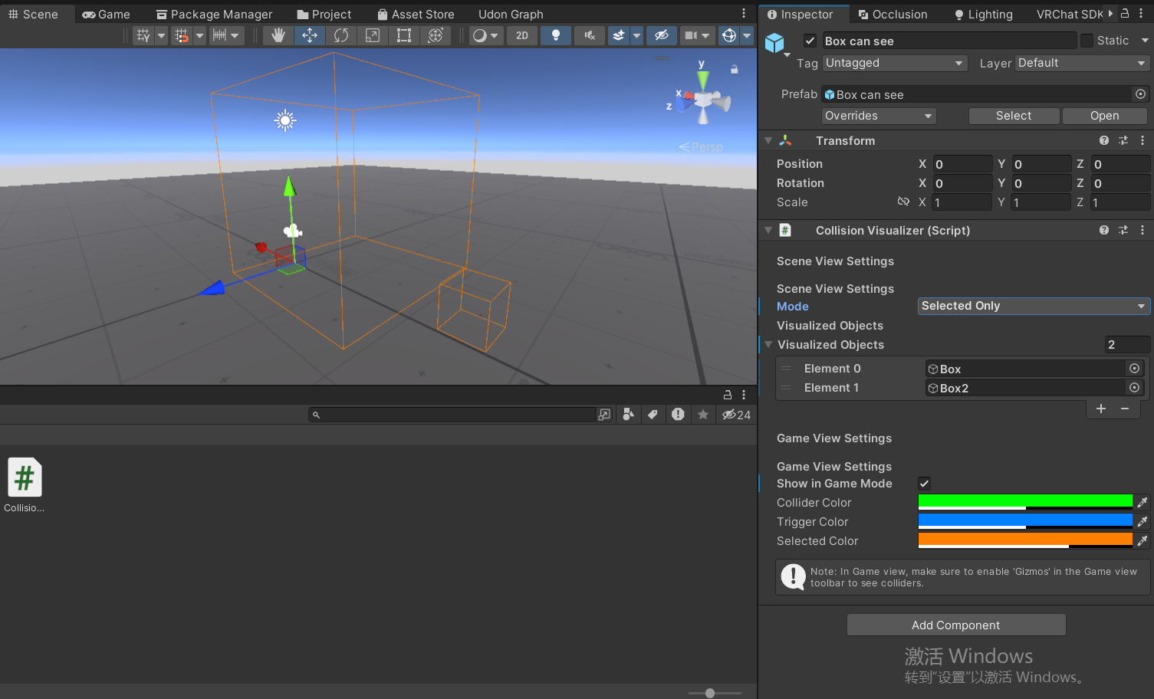Toggle the Static checkbox in the Inspector
This screenshot has height=699, width=1154.
coord(1086,40)
